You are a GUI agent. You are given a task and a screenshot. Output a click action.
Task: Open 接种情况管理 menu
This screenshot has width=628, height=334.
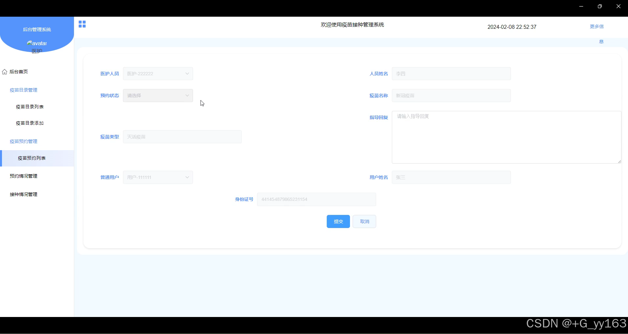click(x=24, y=194)
